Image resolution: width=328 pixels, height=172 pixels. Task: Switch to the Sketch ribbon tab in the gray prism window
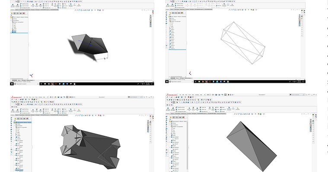pos(172,113)
